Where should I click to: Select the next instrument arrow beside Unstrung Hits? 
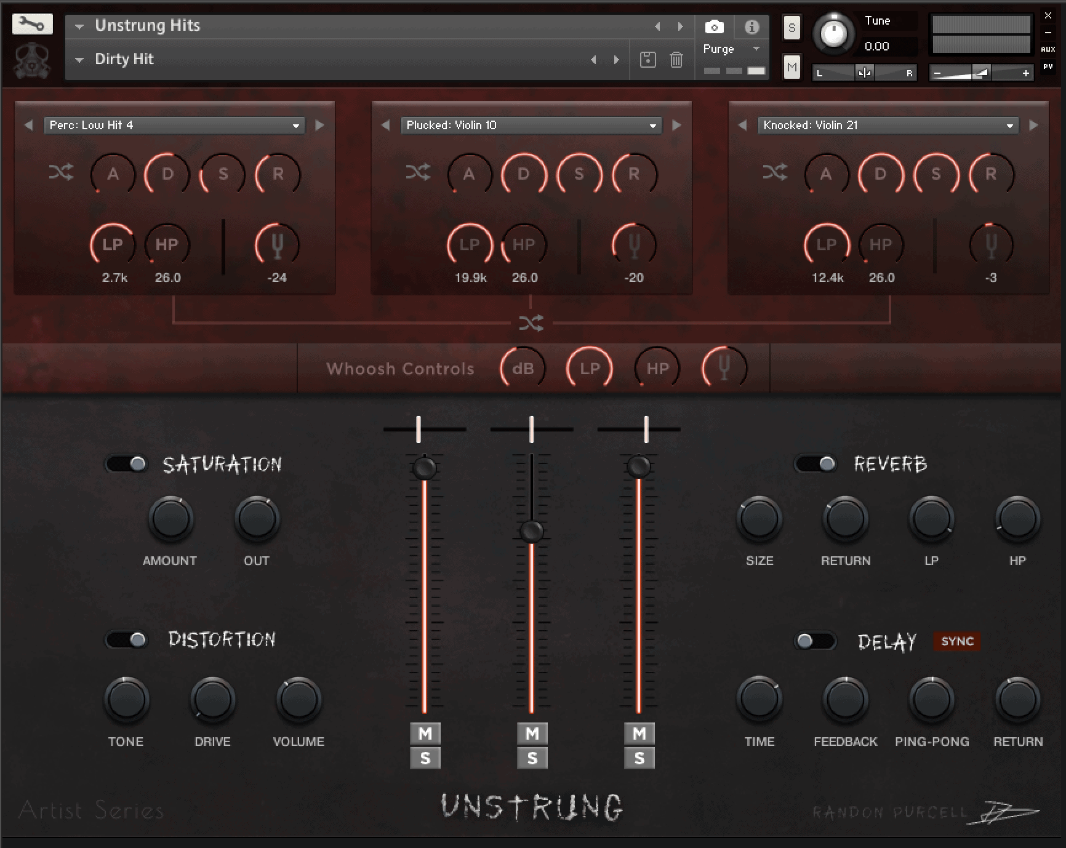click(x=680, y=26)
